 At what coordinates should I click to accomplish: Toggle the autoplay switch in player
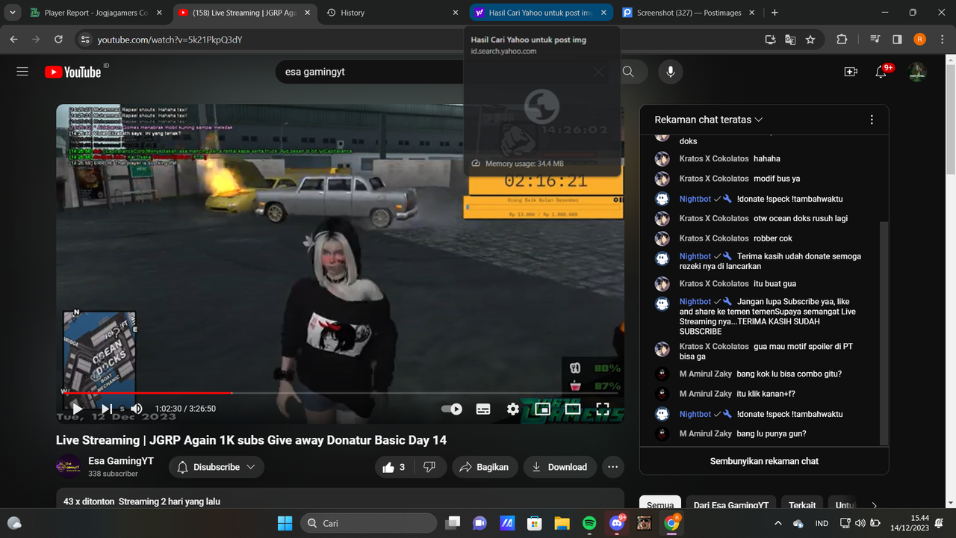pyautogui.click(x=452, y=409)
